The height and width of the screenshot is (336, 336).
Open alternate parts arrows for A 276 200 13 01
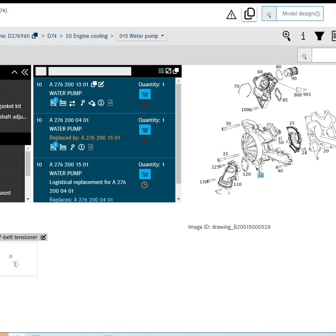point(73,103)
